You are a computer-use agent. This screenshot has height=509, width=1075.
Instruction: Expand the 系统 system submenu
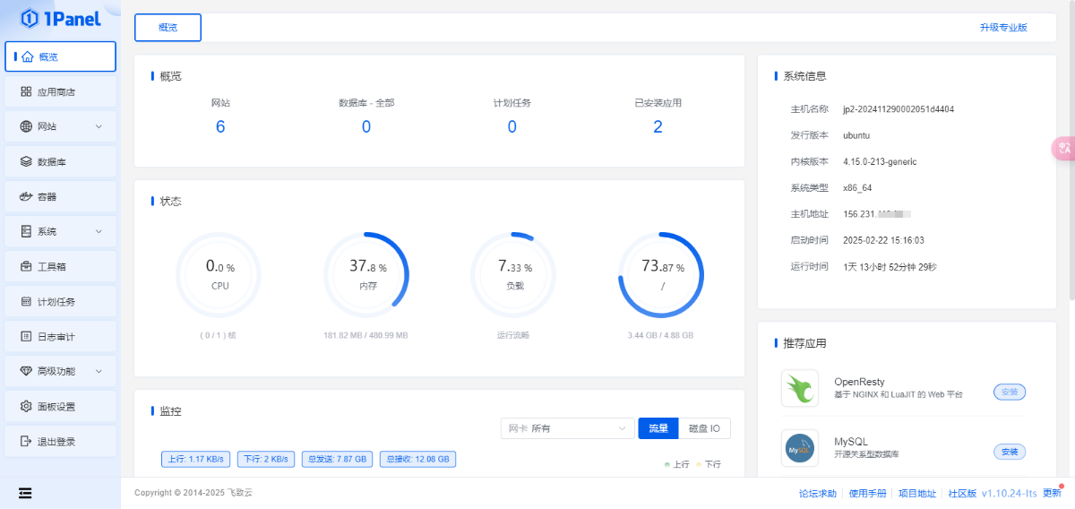99,231
